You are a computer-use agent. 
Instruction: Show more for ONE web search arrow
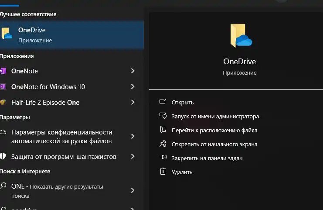pos(133,190)
